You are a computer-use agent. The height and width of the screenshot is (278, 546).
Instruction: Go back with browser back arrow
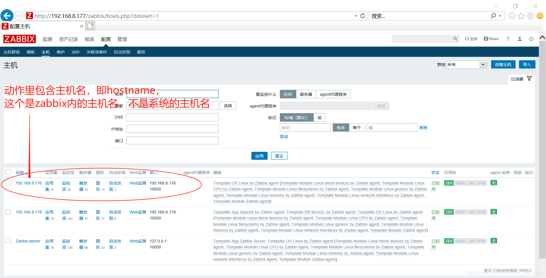click(7, 15)
